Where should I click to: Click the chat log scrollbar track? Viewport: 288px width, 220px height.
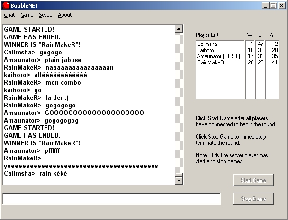(x=179, y=104)
